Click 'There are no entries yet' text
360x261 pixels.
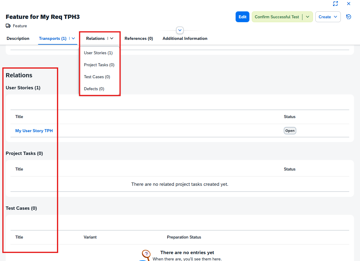click(x=187, y=253)
